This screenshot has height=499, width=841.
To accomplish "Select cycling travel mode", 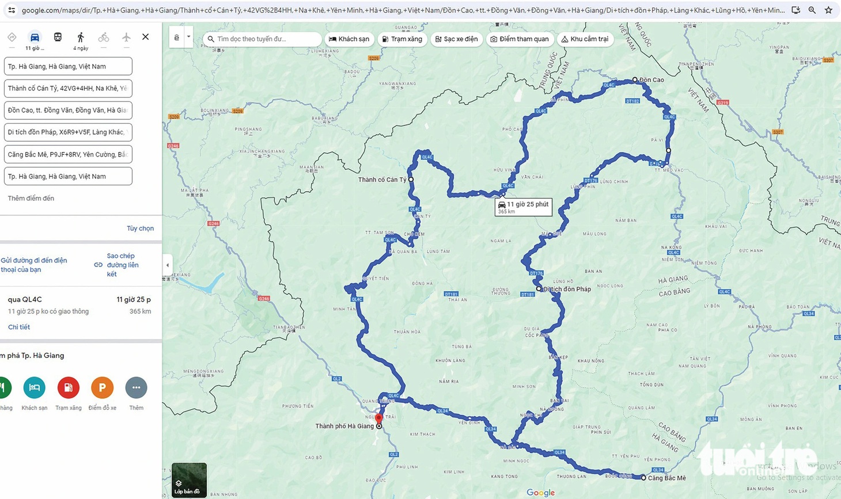I will [104, 37].
